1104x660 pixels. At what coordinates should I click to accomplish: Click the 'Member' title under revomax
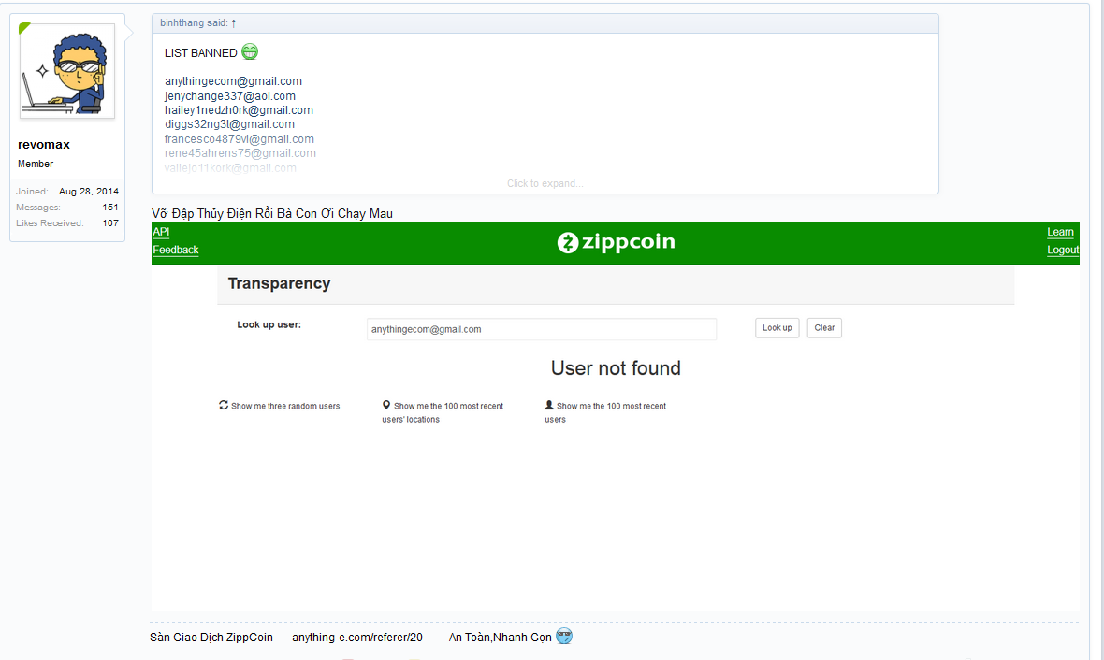tap(36, 164)
